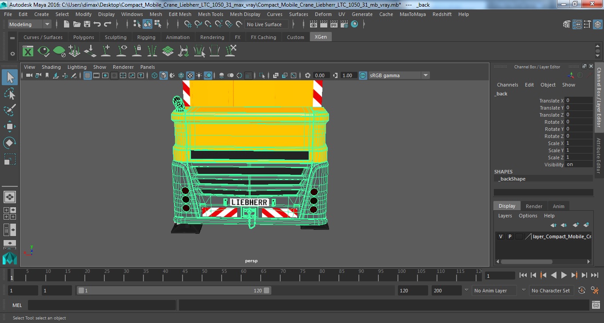Switch to the Anim layer tab

pyautogui.click(x=558, y=206)
